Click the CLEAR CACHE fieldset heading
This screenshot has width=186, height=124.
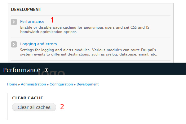tap(28, 98)
